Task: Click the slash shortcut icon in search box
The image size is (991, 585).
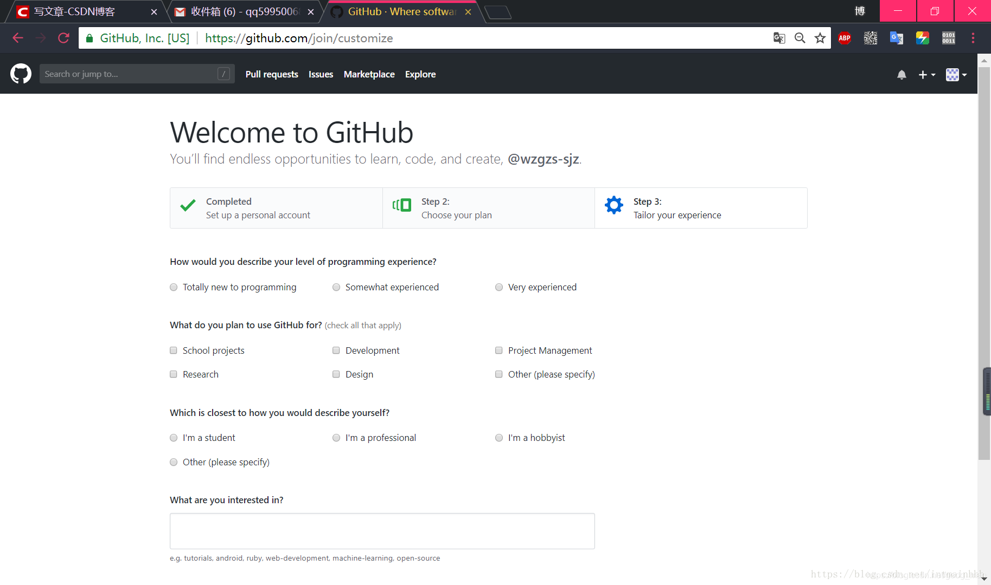Action: [223, 74]
